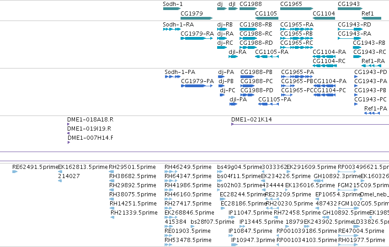The image size is (389, 247).
Task: Select transcript CG1979-RA
Action: click(x=197, y=38)
